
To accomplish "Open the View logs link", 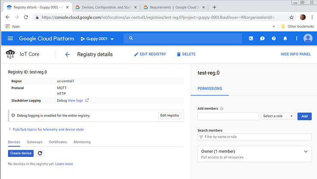I will click(75, 100).
